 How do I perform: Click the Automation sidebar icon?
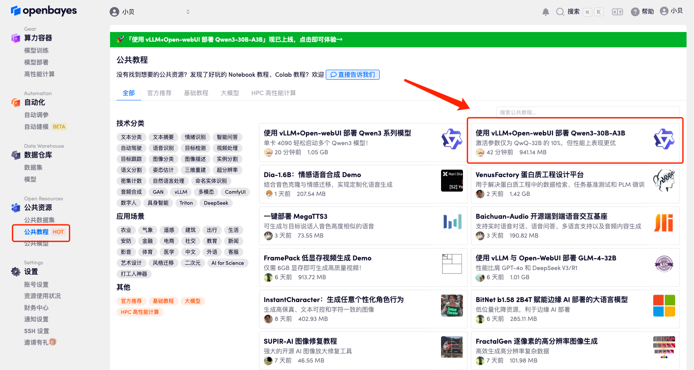16,103
